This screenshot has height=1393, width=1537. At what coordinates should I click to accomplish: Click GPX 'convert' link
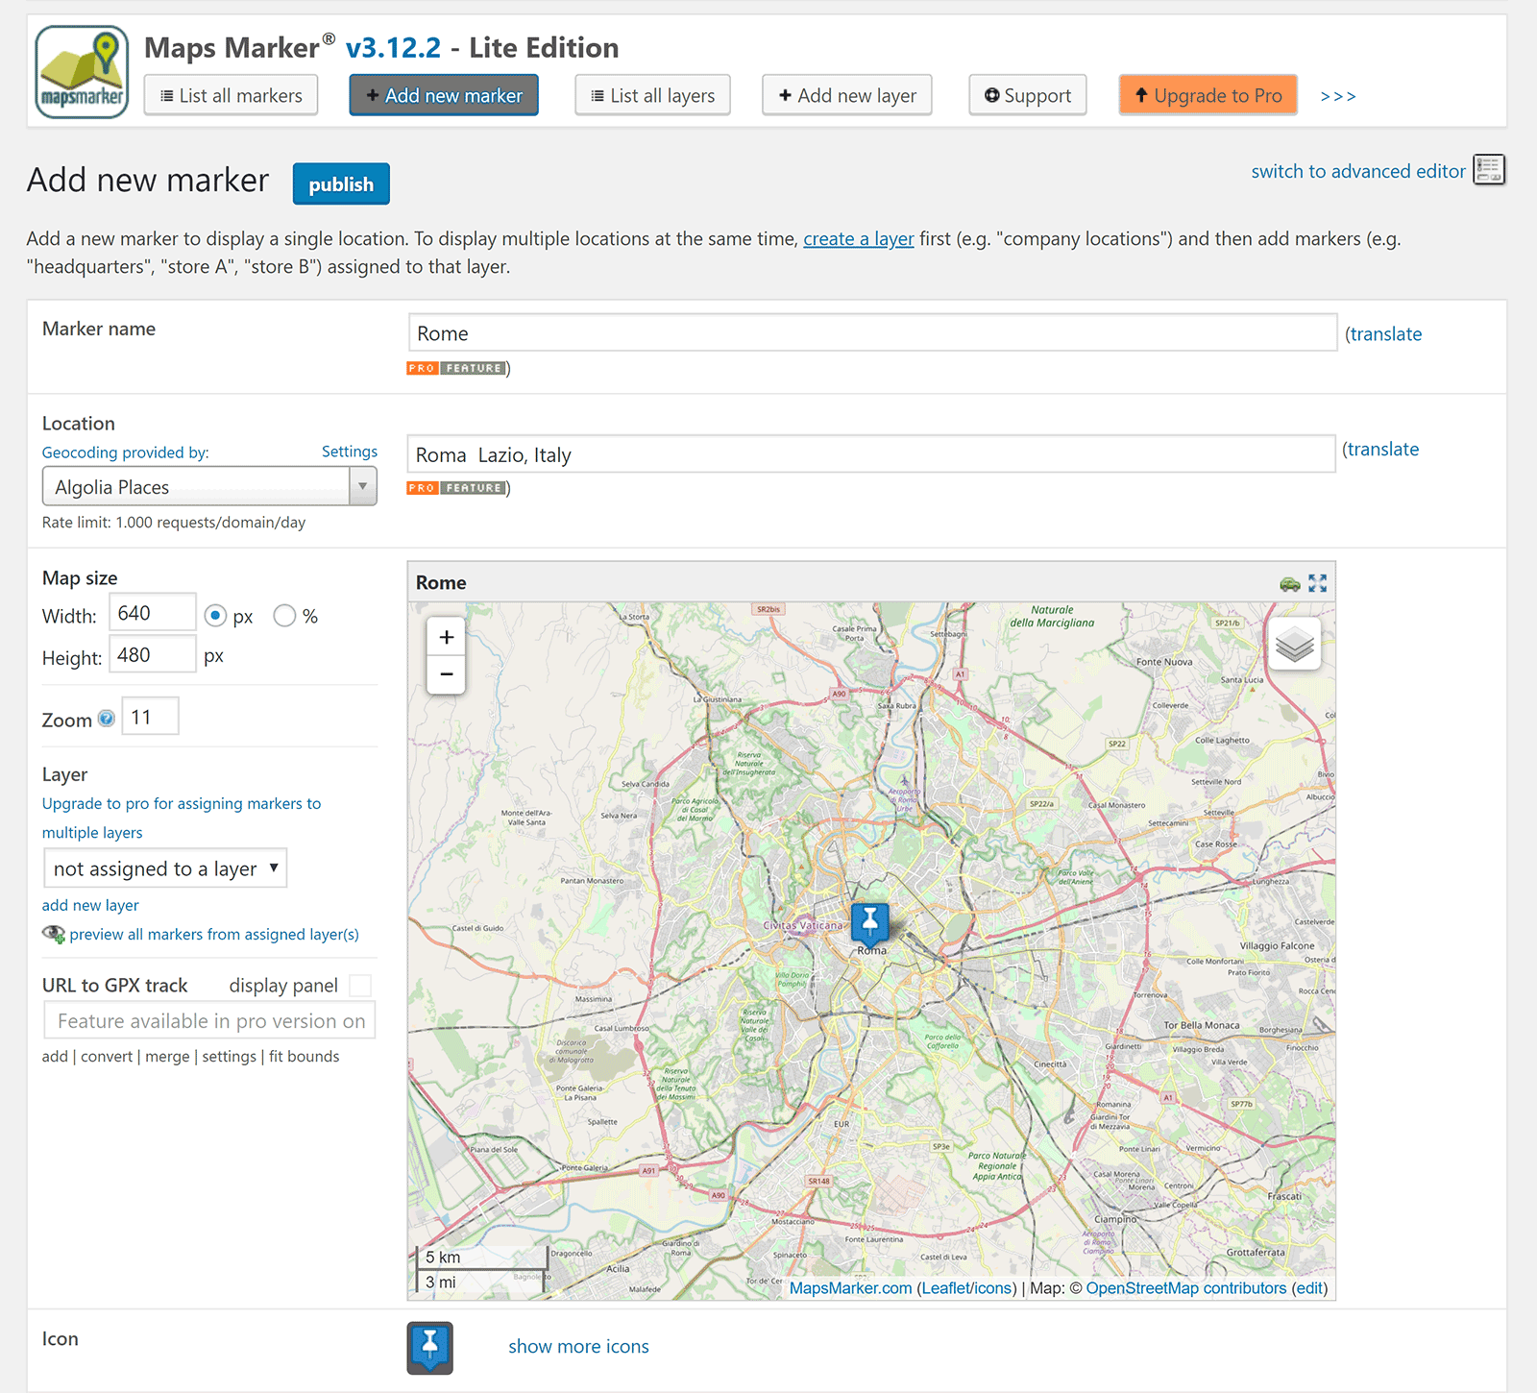point(107,1056)
